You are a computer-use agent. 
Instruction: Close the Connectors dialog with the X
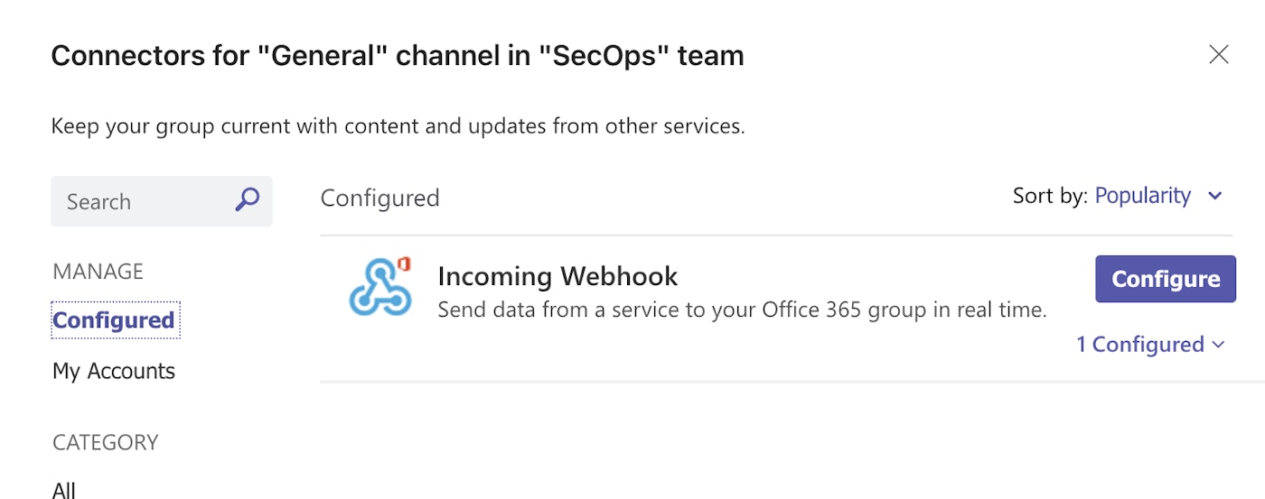click(x=1219, y=55)
